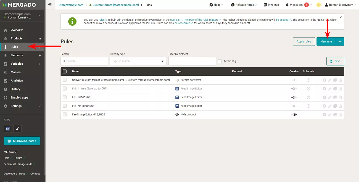Expand the New rule dropdown arrow
The image size is (359, 182).
tap(340, 41)
